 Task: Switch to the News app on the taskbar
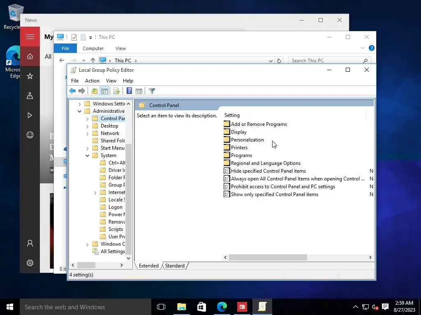click(x=242, y=307)
